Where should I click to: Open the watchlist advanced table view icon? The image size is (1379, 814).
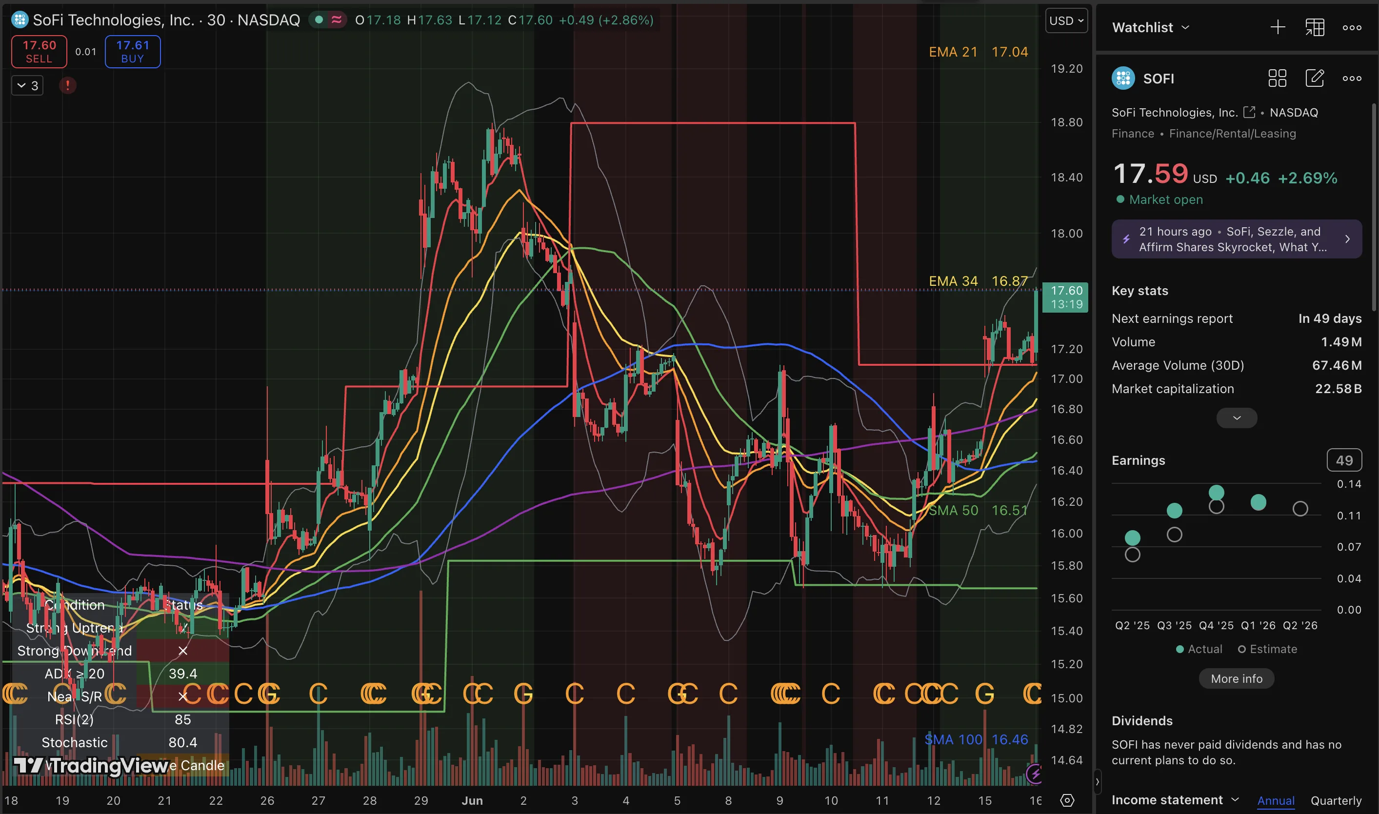(1315, 27)
